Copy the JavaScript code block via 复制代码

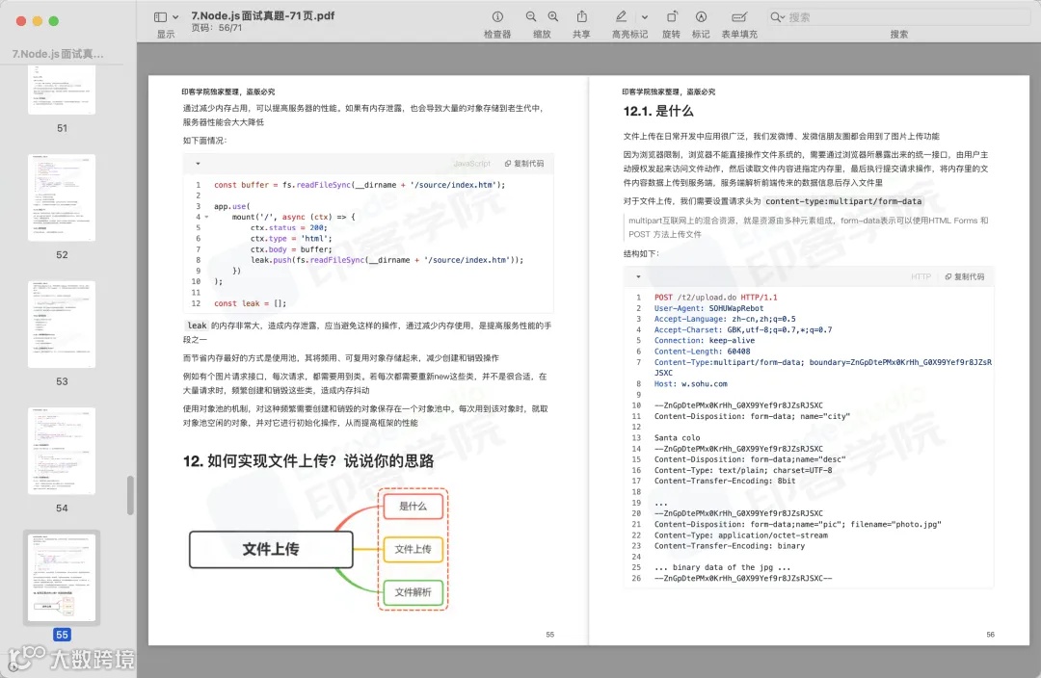pyautogui.click(x=524, y=163)
